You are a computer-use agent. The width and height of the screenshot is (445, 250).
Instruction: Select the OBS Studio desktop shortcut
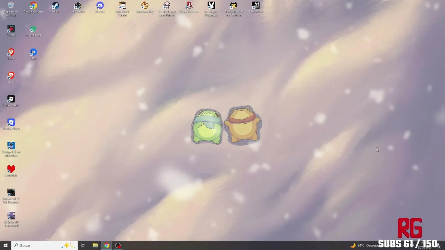pos(78,8)
